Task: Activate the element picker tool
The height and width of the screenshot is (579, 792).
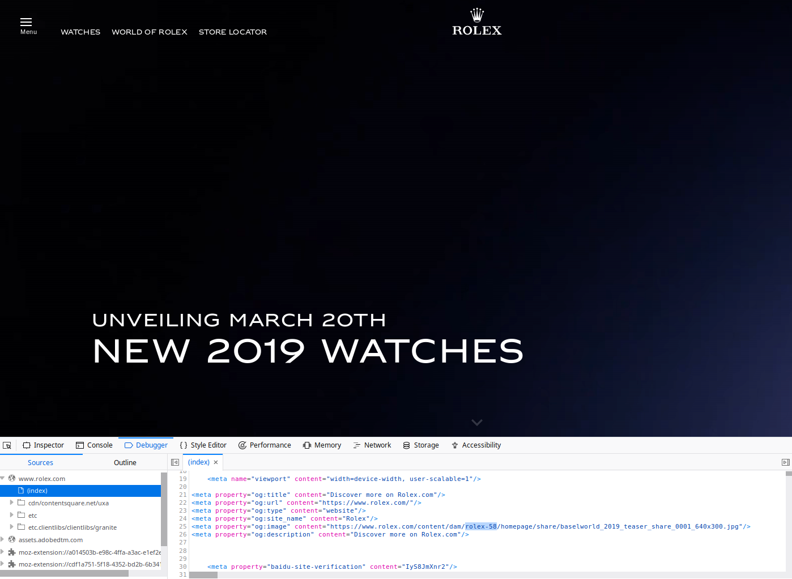Action: click(7, 445)
